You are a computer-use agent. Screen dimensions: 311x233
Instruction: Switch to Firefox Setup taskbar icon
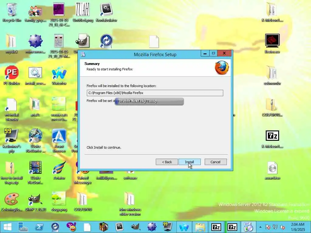[248, 227]
